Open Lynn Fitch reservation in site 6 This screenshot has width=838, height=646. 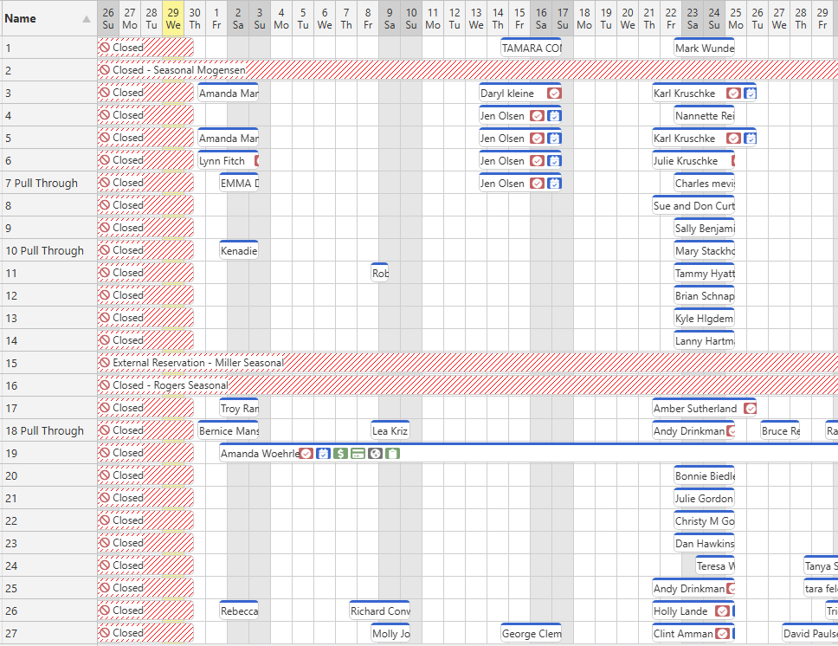point(229,160)
